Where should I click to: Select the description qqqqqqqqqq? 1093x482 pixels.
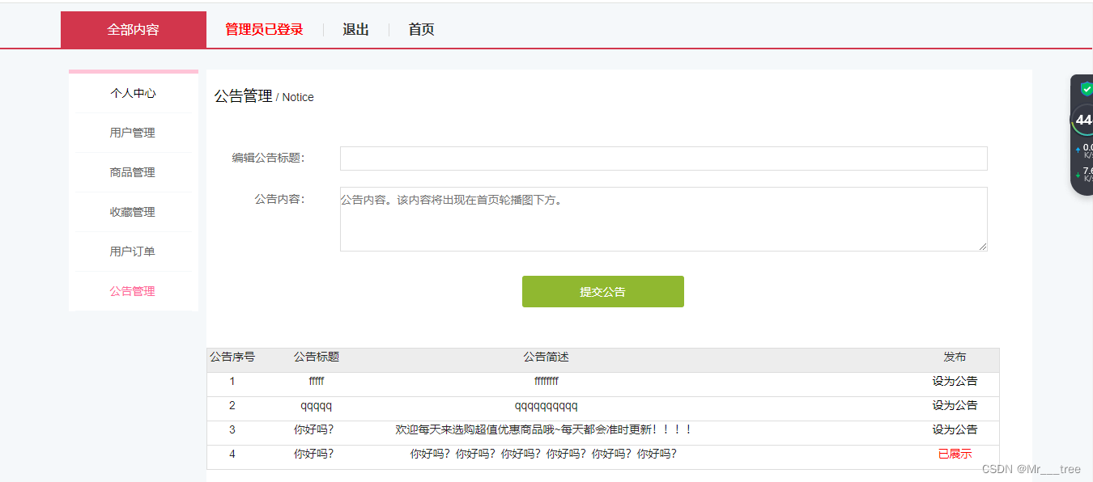[x=546, y=405]
